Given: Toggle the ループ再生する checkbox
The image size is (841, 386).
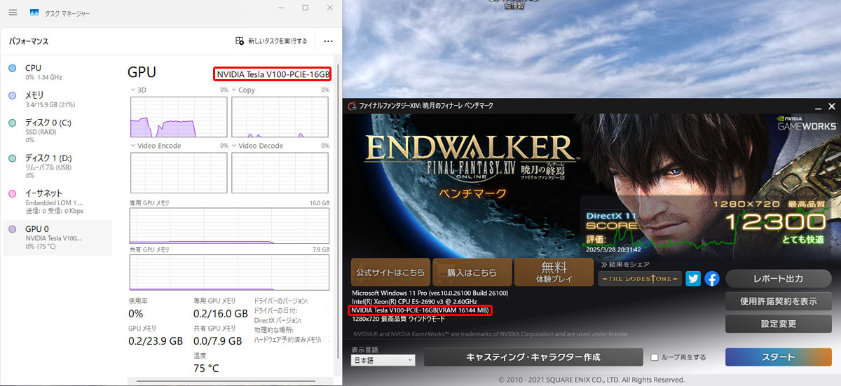Looking at the screenshot, I should click(655, 357).
